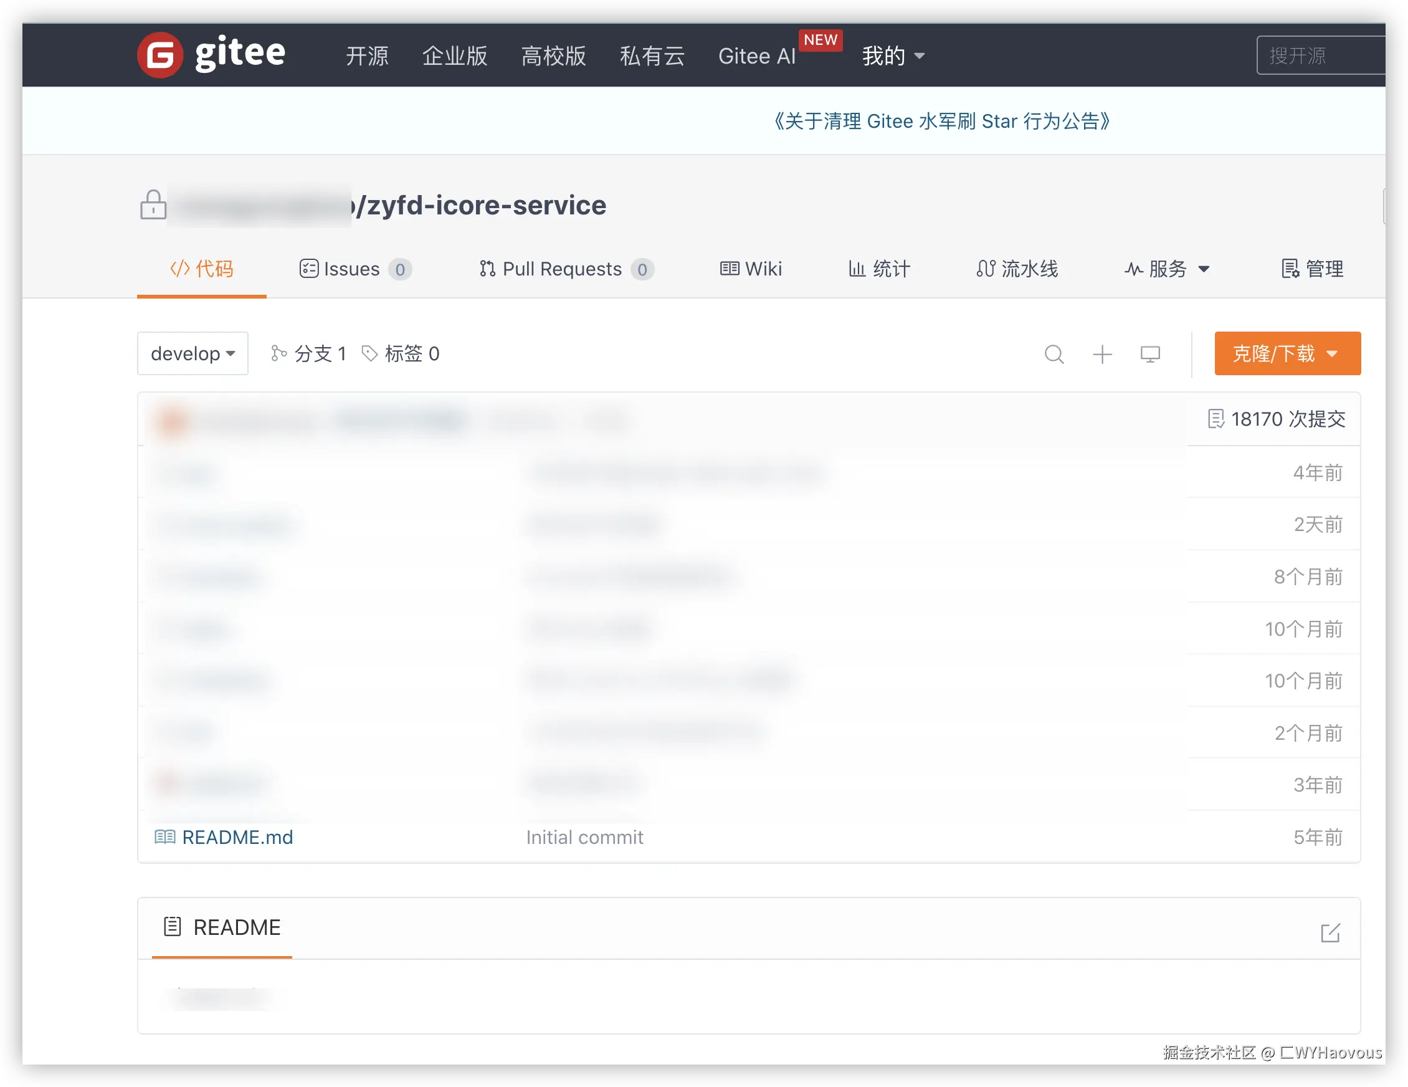Click the search magnifier icon in repo toolbar

(x=1054, y=354)
